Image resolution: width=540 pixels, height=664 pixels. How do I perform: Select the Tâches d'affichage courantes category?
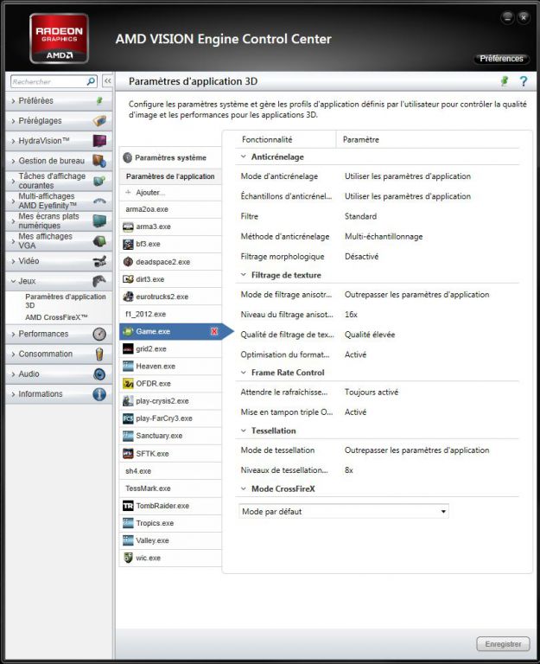coord(59,181)
